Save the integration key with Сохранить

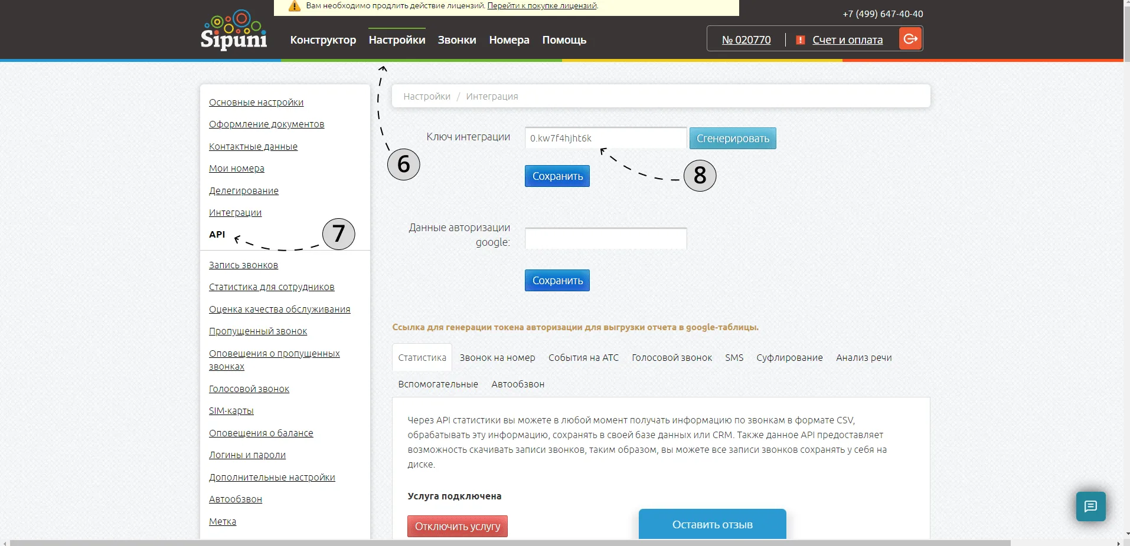point(557,176)
